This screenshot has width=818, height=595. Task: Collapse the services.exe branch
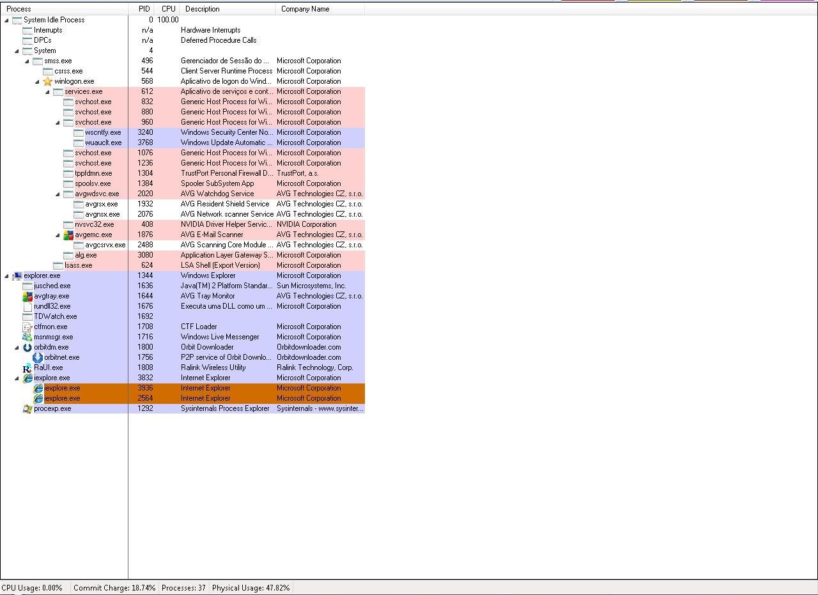click(x=48, y=91)
